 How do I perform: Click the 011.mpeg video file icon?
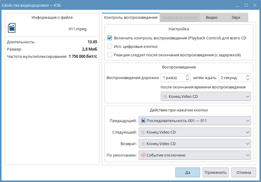(x=12, y=28)
